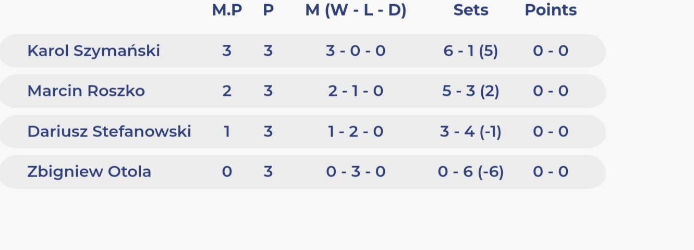The image size is (694, 250).
Task: Open Karol Szymański's player name
Action: coord(93,51)
